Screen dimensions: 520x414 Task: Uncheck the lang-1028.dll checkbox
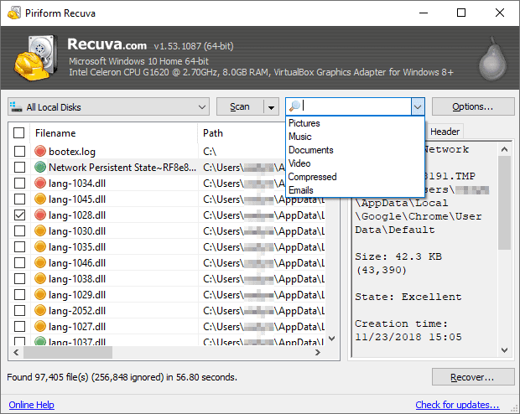point(19,215)
